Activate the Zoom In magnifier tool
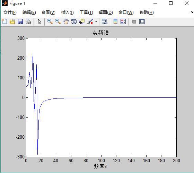 click(x=50, y=22)
